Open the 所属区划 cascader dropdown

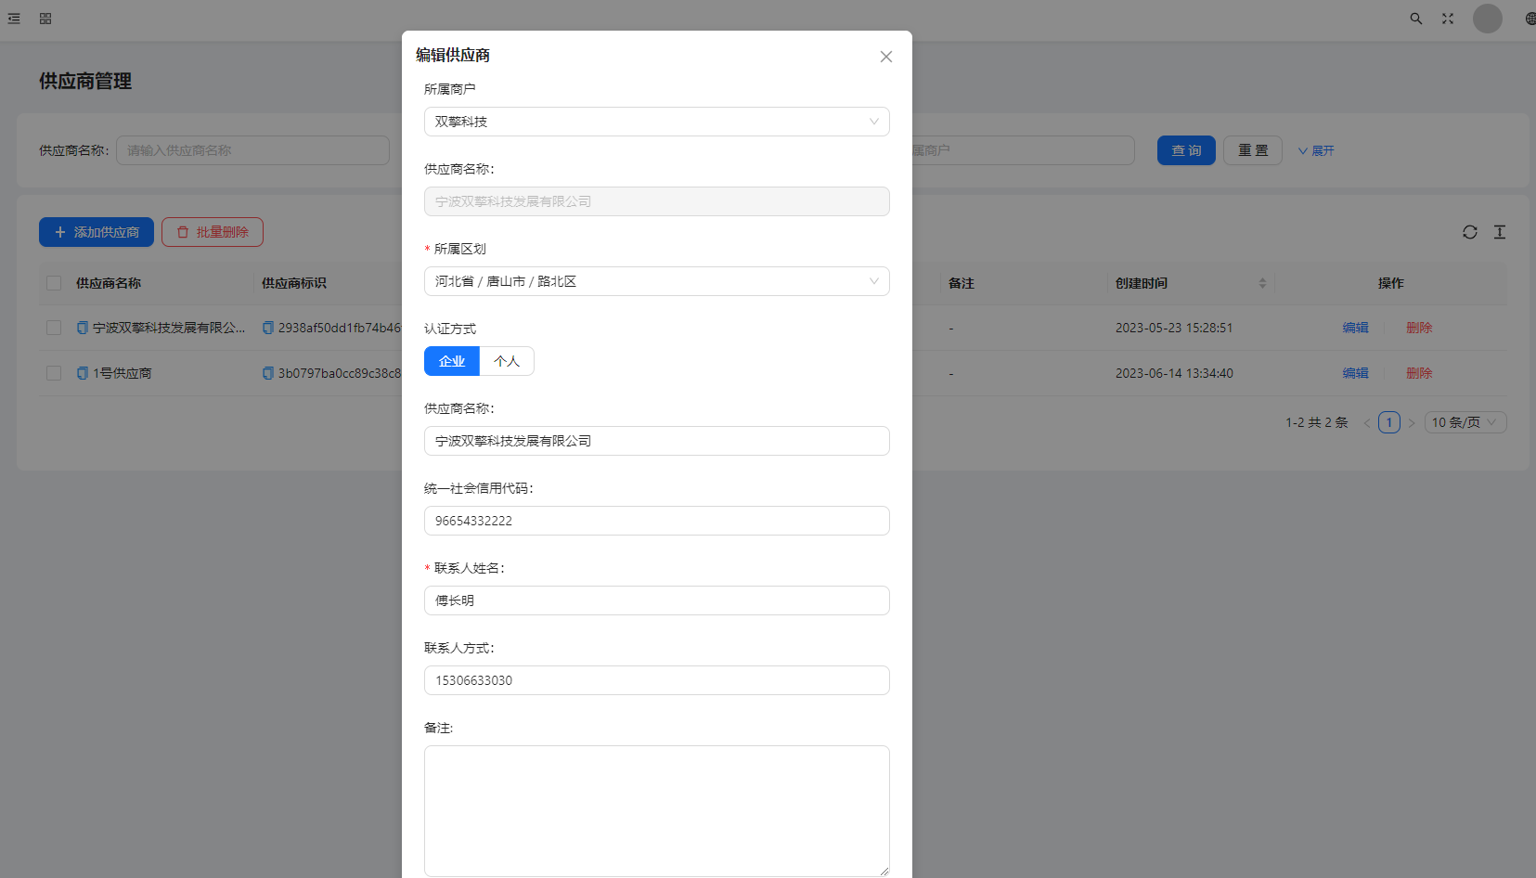(657, 281)
